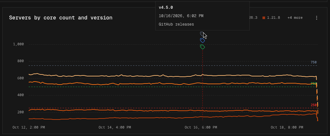Image resolution: width=330 pixels, height=136 pixels.
Task: Click the 750 threshold label
Action: (x=314, y=62)
